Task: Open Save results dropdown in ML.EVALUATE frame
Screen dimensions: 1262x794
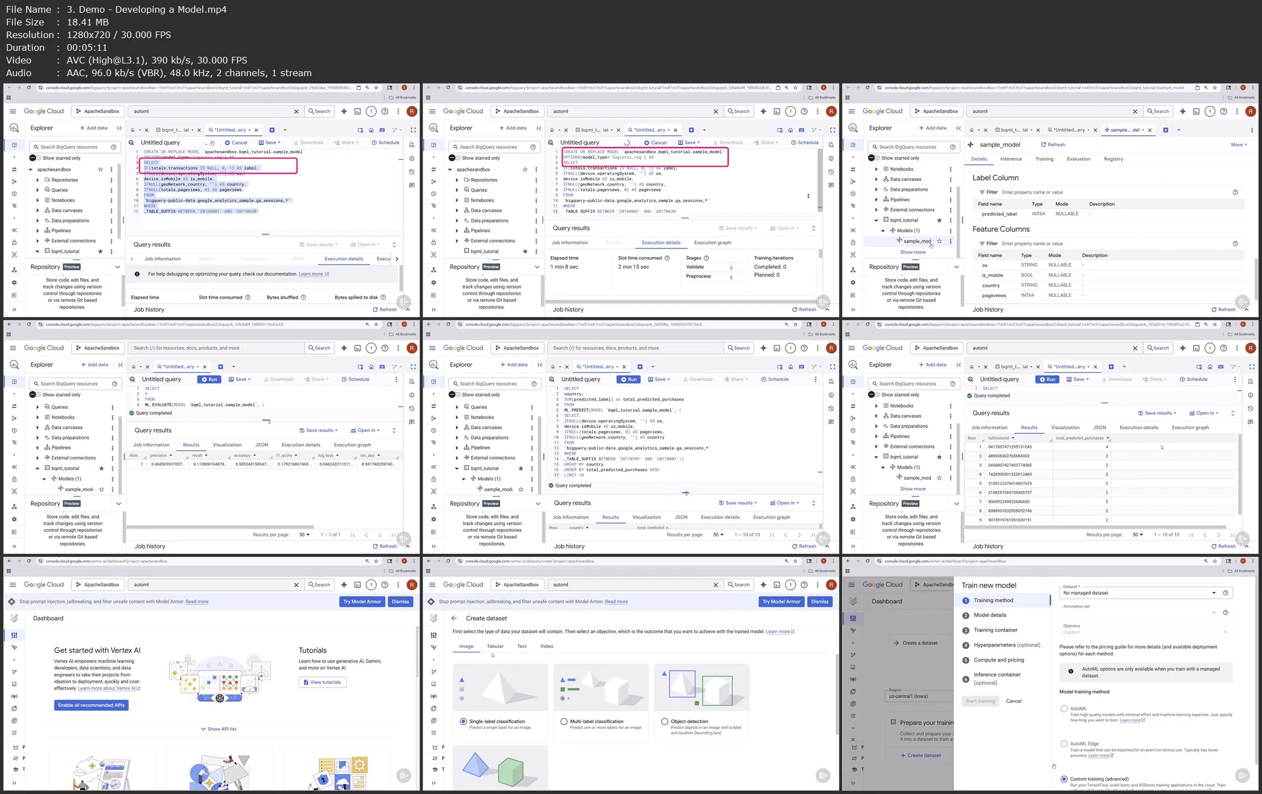Action: click(x=320, y=431)
